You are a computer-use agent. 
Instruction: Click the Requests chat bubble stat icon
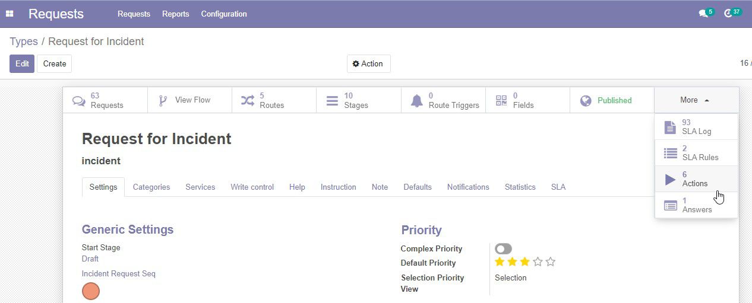78,101
